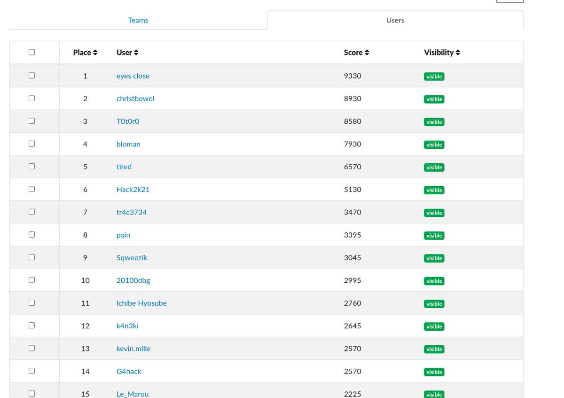Click the Sqweezik username link

[x=132, y=257]
